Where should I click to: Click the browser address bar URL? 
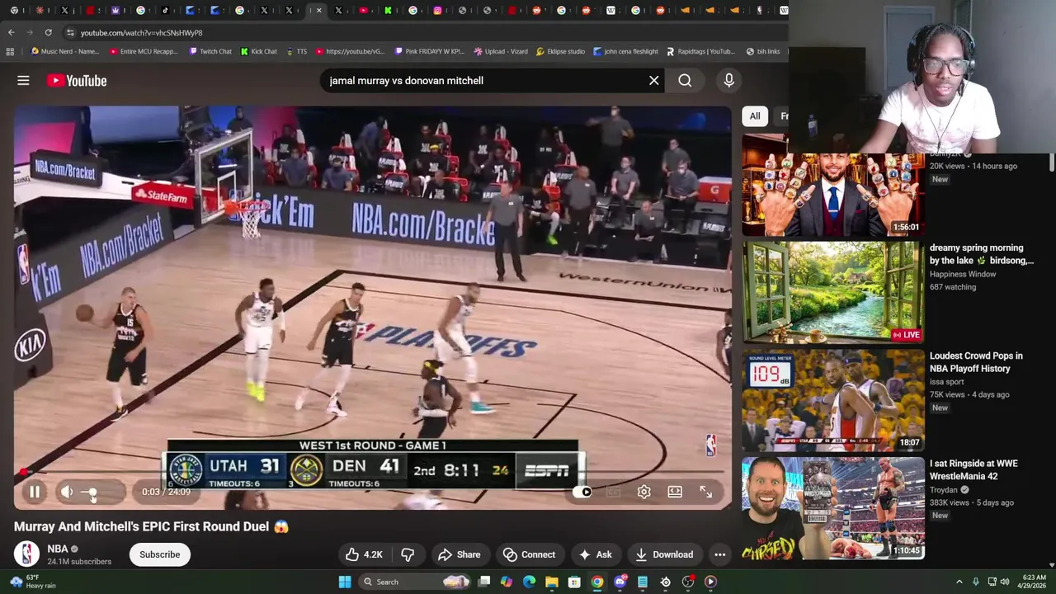coord(141,32)
